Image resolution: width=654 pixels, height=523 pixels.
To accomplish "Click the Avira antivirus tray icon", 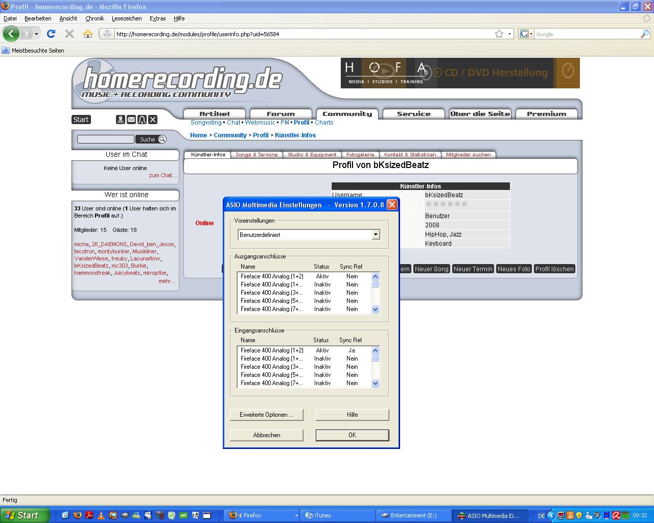I will point(616,515).
